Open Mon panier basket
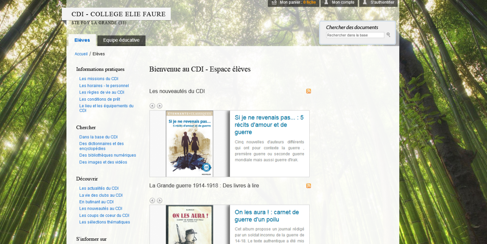This screenshot has width=487, height=244. (293, 2)
